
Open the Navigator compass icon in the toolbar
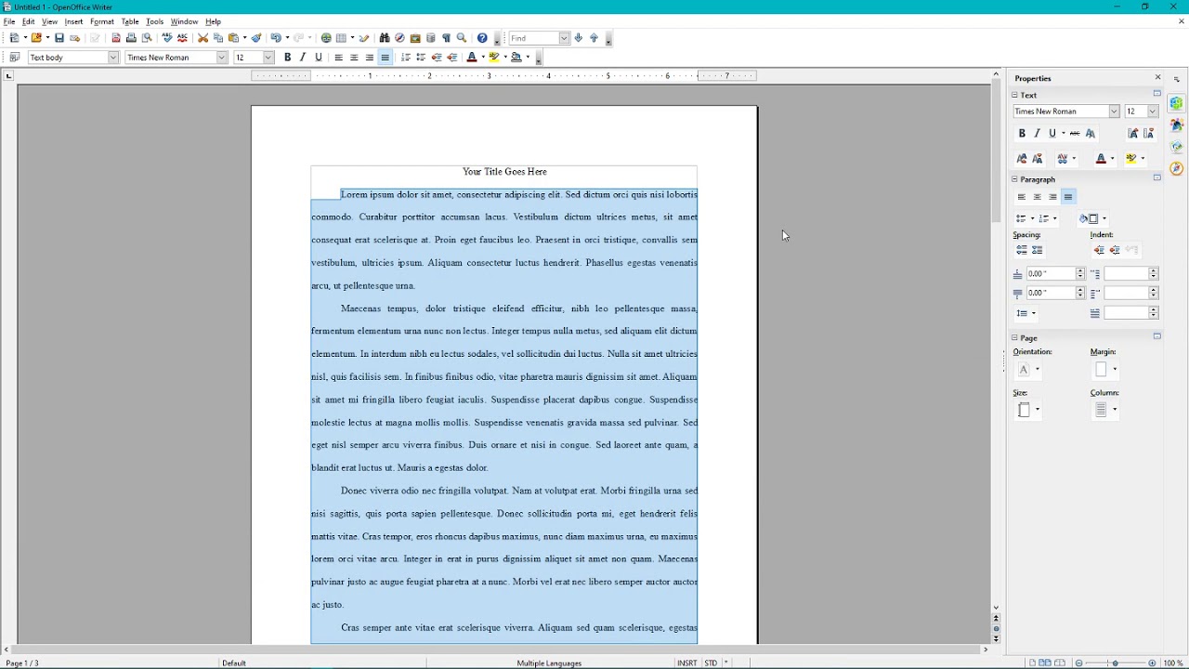point(399,38)
